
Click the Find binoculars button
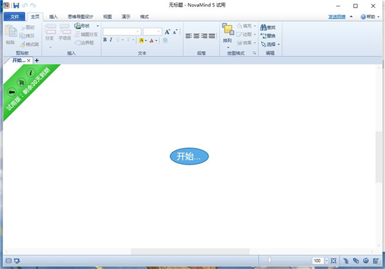point(268,28)
